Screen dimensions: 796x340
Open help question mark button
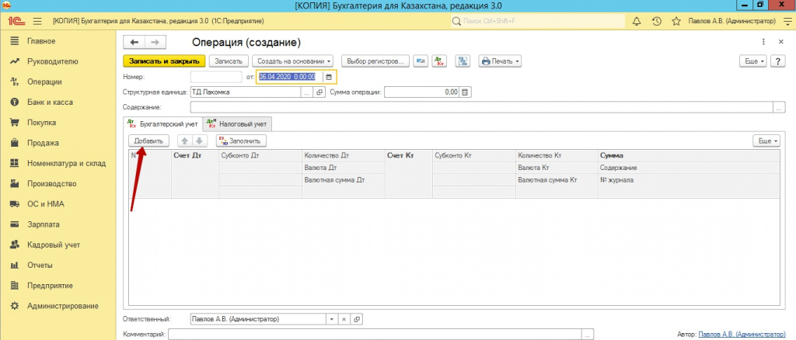(777, 61)
